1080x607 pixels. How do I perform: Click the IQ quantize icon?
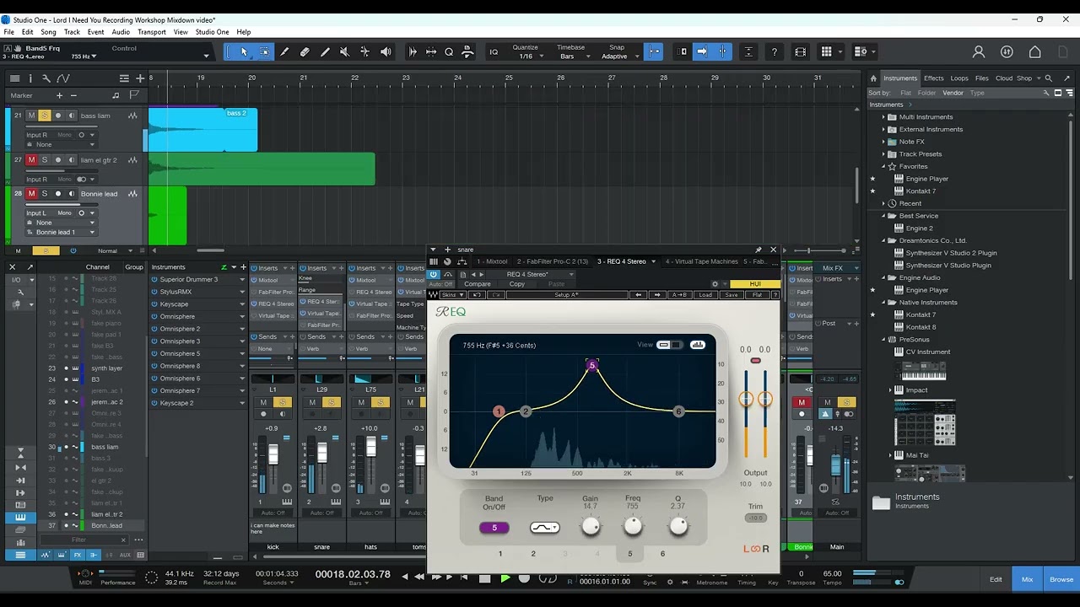494,52
